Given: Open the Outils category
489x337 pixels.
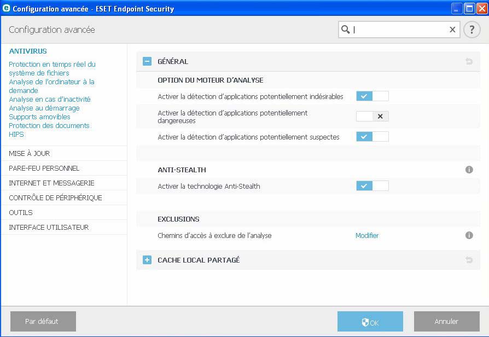Looking at the screenshot, I should pyautogui.click(x=21, y=212).
